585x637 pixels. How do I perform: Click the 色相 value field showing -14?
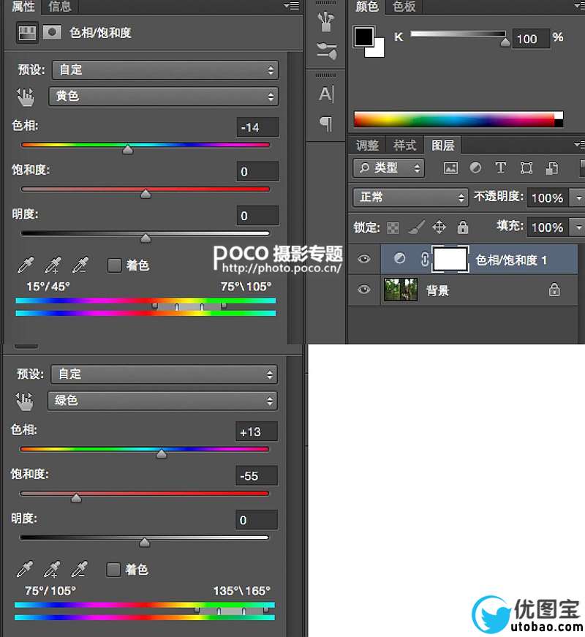pos(257,127)
